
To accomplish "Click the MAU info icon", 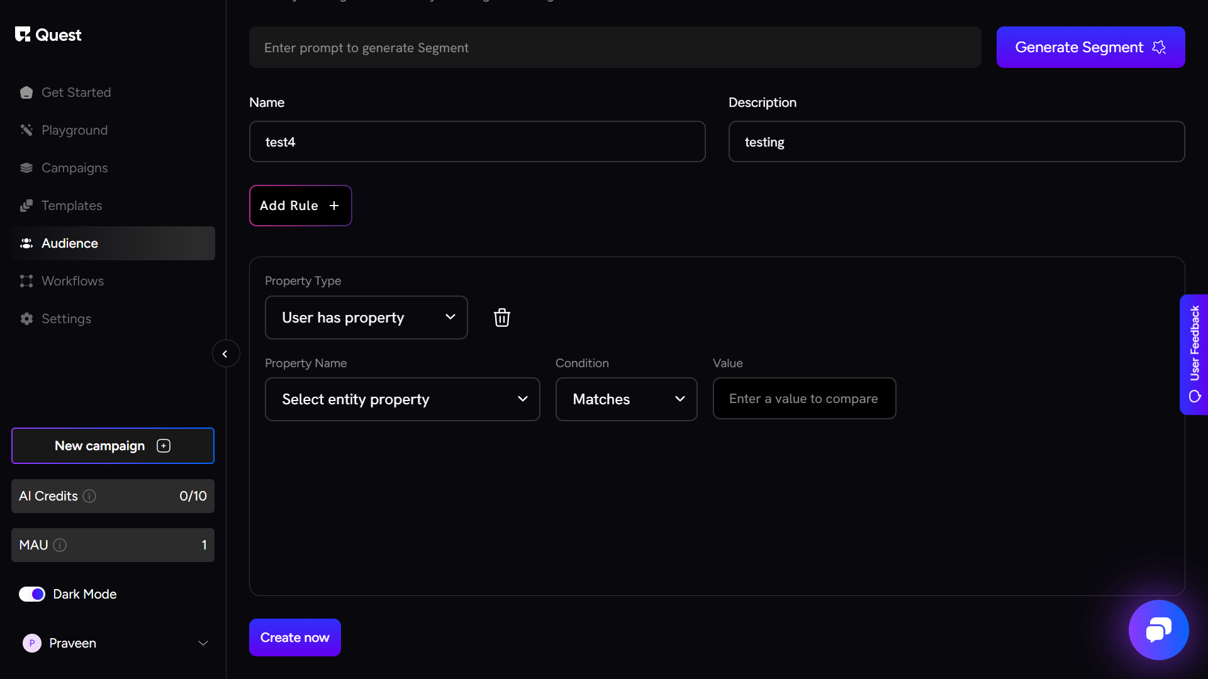I will click(60, 545).
